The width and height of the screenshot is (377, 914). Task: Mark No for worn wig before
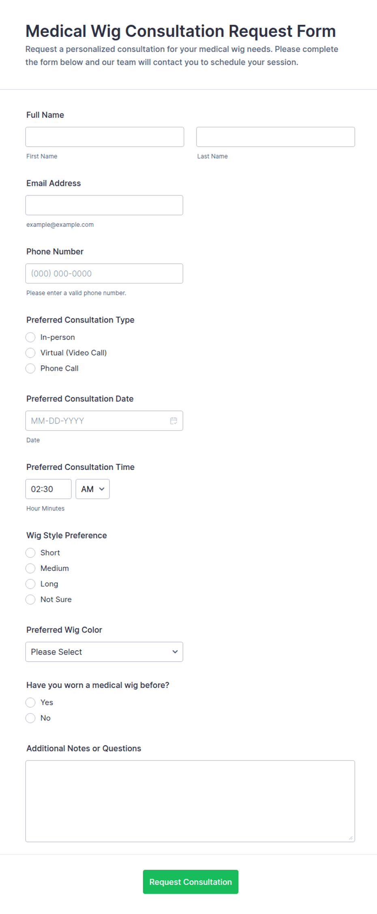point(30,718)
